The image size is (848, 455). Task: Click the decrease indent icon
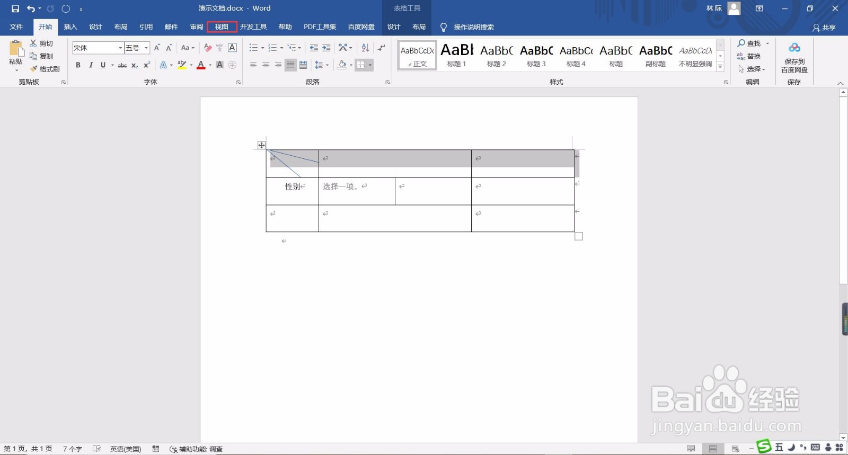click(314, 48)
